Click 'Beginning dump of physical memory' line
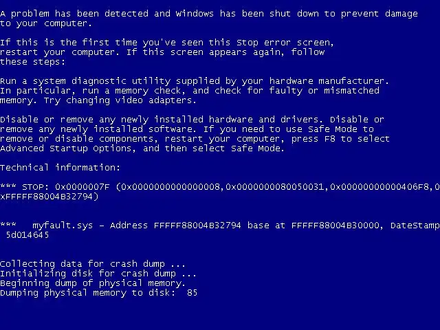Viewport: 440px width, 330px height. pos(93,283)
